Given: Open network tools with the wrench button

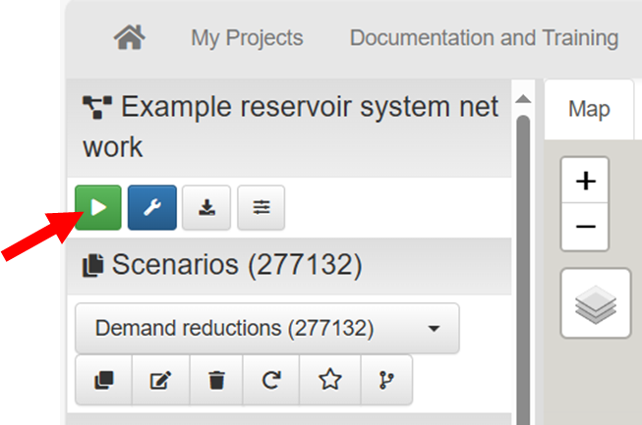Looking at the screenshot, I should [x=151, y=207].
